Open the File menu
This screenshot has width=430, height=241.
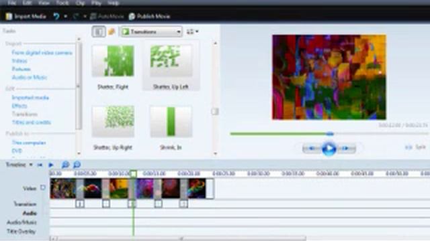[12, 3]
